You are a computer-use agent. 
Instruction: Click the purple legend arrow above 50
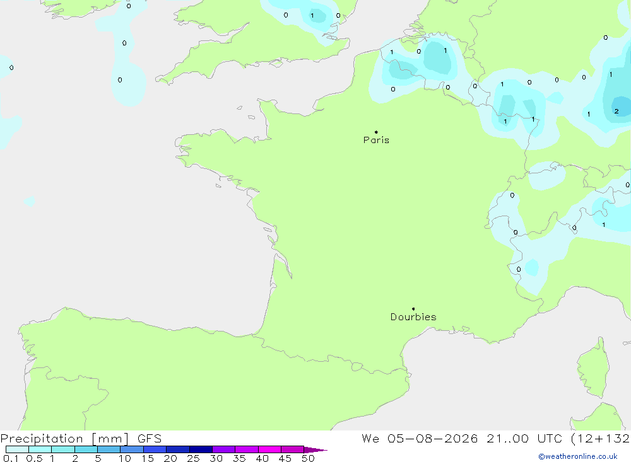[x=315, y=449]
